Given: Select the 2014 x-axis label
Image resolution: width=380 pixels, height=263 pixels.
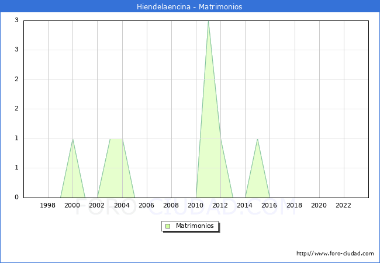Looking at the screenshot, I should pos(245,205).
